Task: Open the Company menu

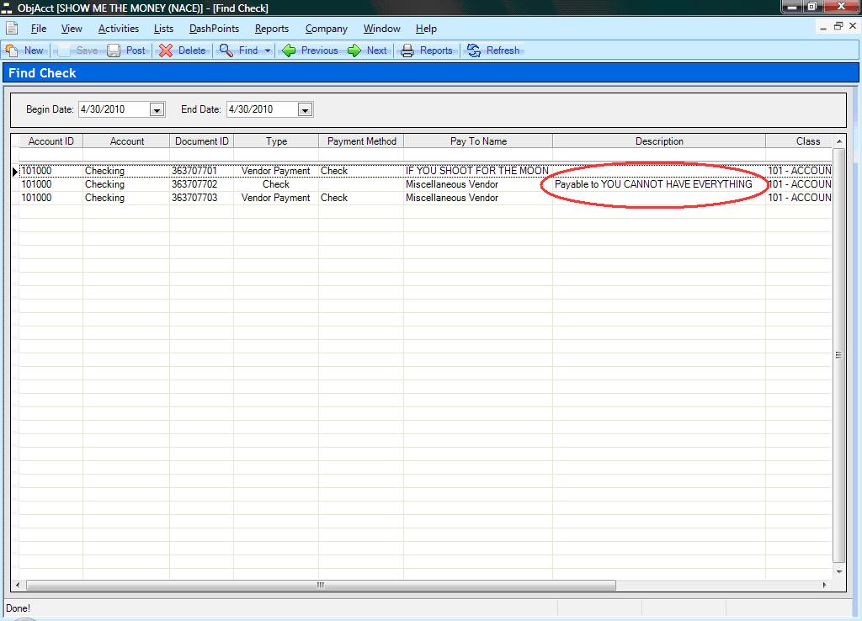Action: (326, 29)
